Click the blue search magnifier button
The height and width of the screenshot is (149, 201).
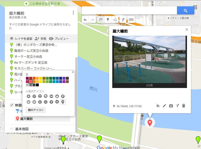coord(185,10)
